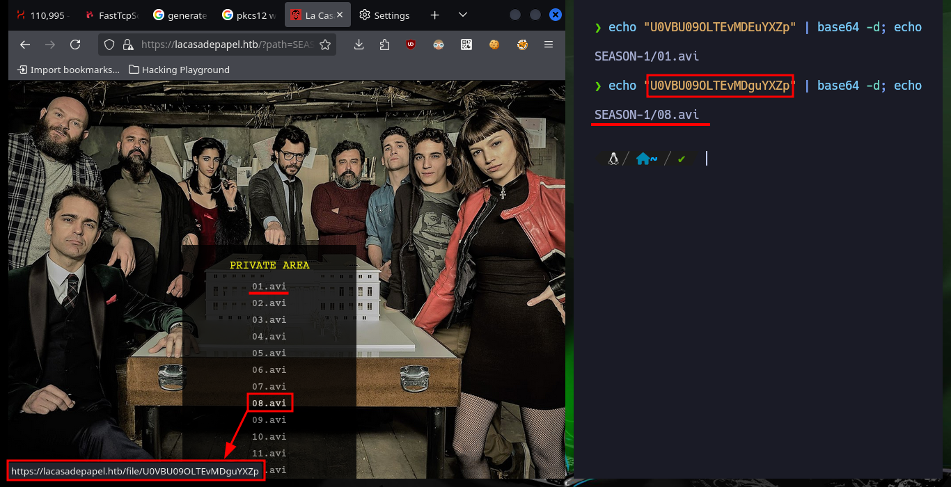
Task: Switch to the Settings tab
Action: point(385,15)
